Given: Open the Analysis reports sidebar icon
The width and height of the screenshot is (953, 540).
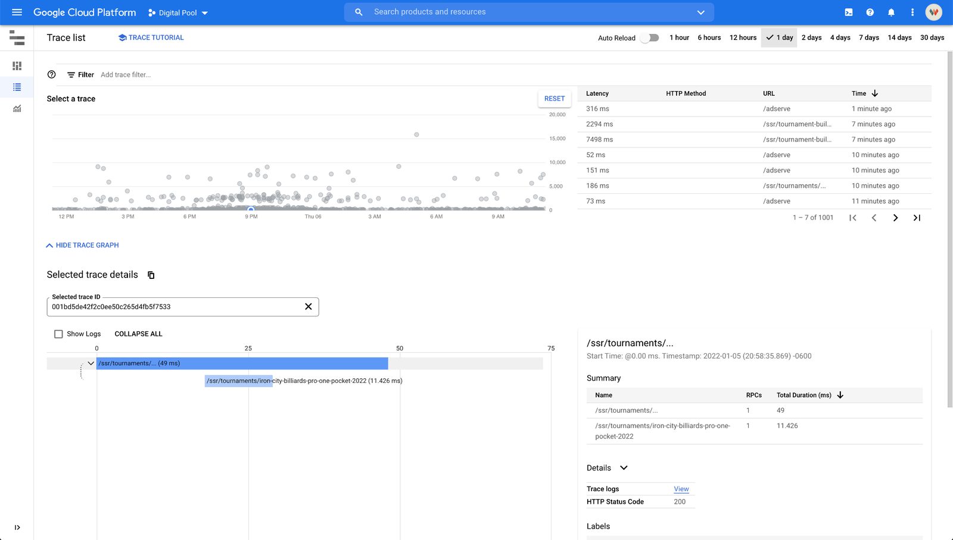Looking at the screenshot, I should point(17,109).
